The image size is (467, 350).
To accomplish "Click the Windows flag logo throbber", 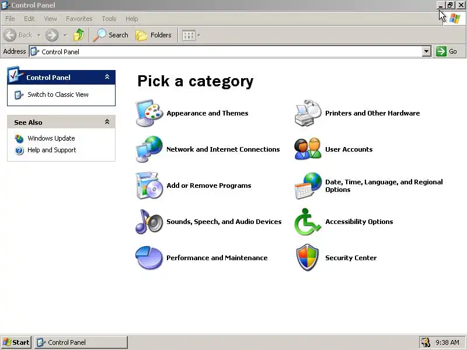I will (455, 19).
